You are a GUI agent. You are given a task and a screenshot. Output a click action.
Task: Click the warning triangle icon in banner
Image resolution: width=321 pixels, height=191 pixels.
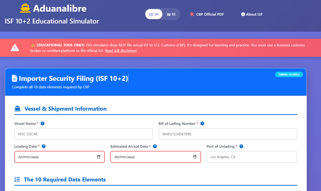(x=15, y=48)
